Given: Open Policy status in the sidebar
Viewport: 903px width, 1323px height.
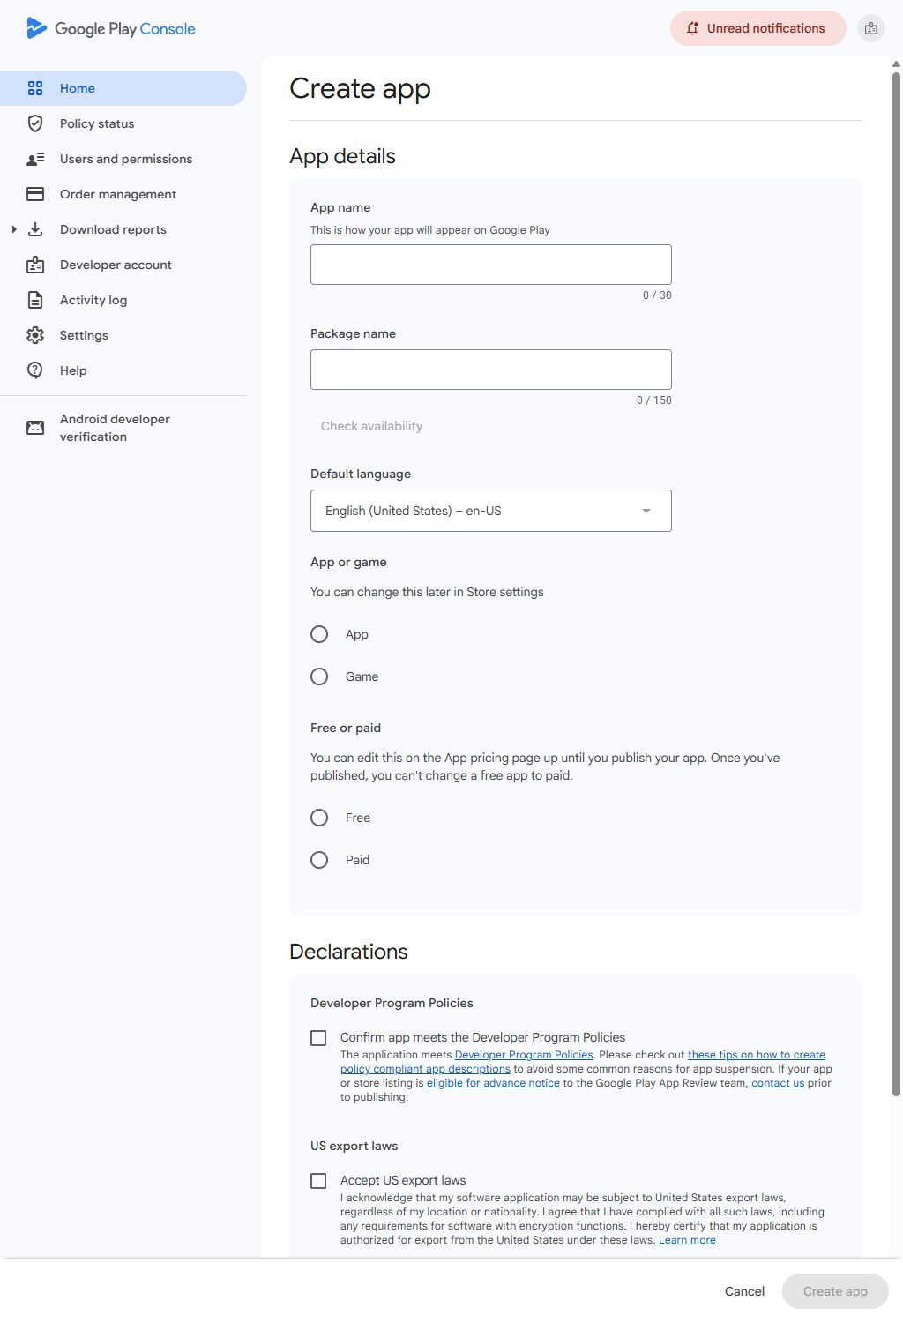Looking at the screenshot, I should [x=123, y=123].
